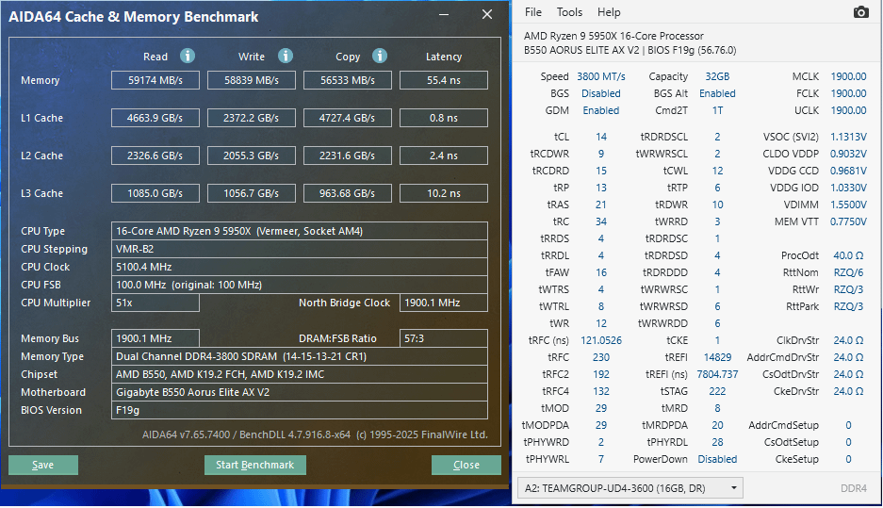Click the CPU Clock 5100.4 MHz field

point(300,267)
